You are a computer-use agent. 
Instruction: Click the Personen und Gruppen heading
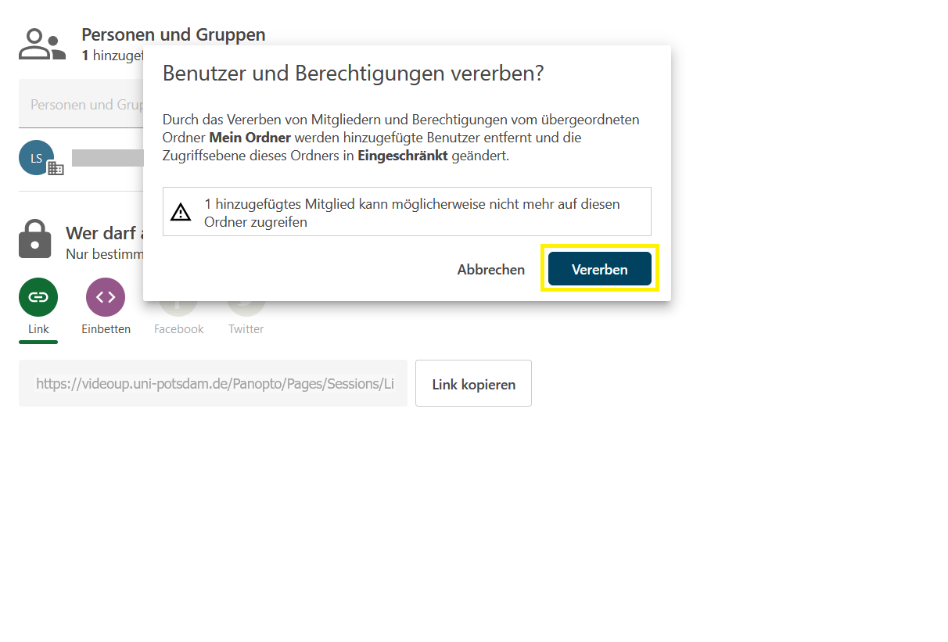point(173,34)
